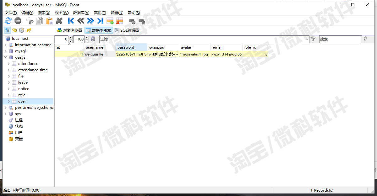Screen dimensions: 377x196
Task: Click the quick search icon
Action: pyautogui.click(x=365, y=39)
